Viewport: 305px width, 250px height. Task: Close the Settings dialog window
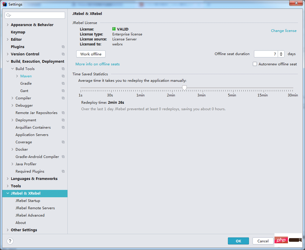point(296,3)
